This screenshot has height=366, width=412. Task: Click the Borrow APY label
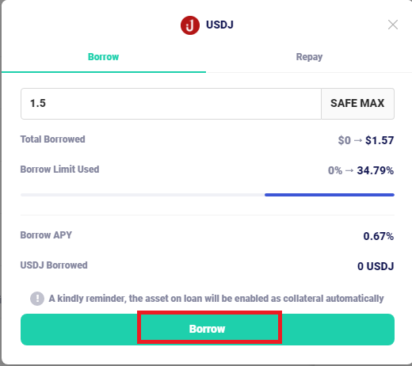[x=46, y=235]
